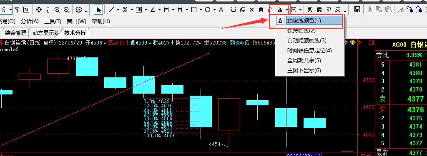The height and width of the screenshot is (156, 427).
Task: Switch to the 综合管理 tab
Action: [16, 33]
